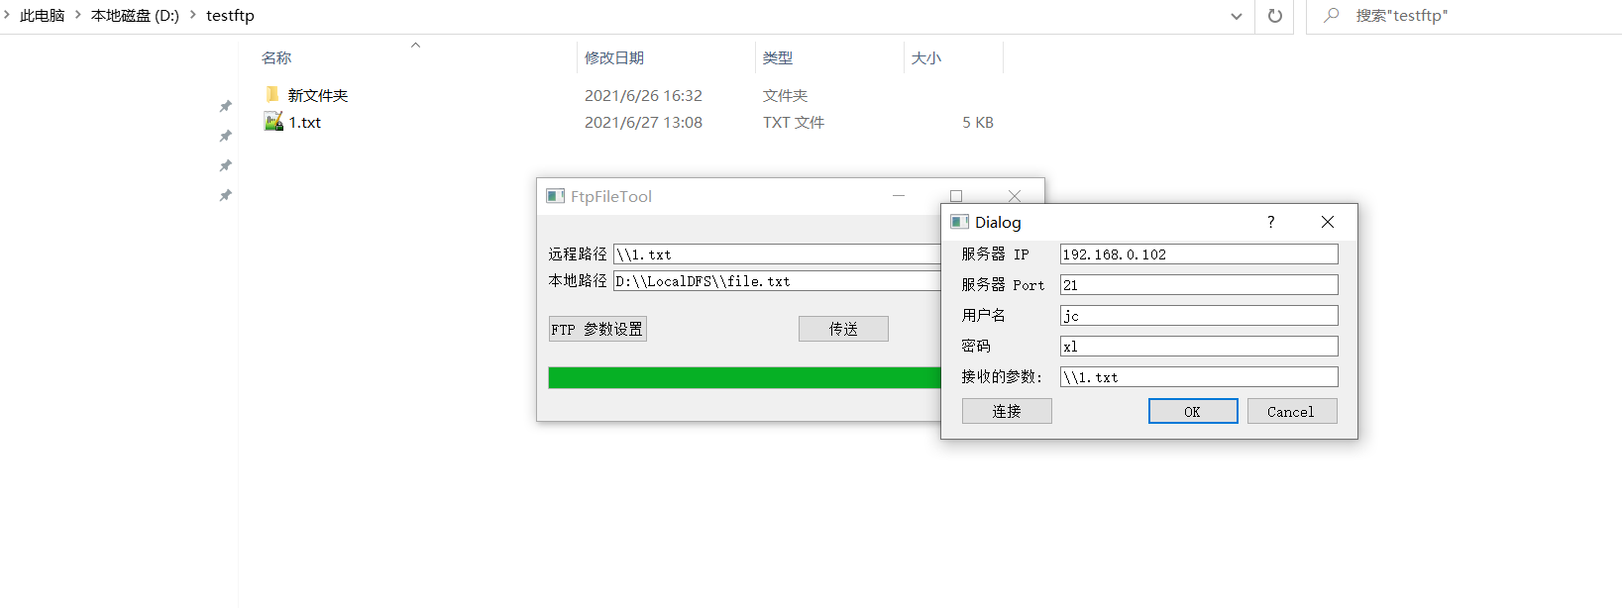1622x608 pixels.
Task: Select the 1.txt file icon
Action: [x=273, y=122]
